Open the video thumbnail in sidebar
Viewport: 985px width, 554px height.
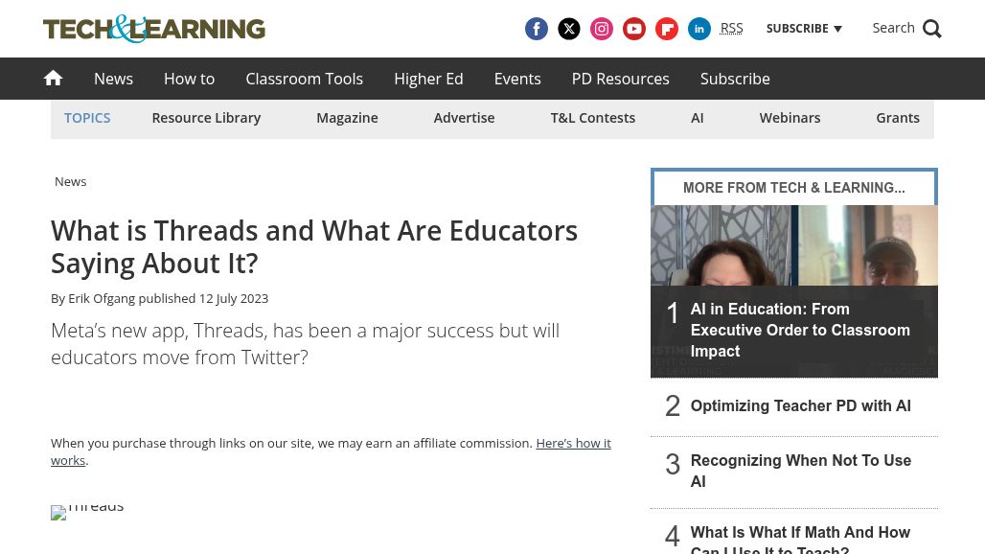(794, 245)
